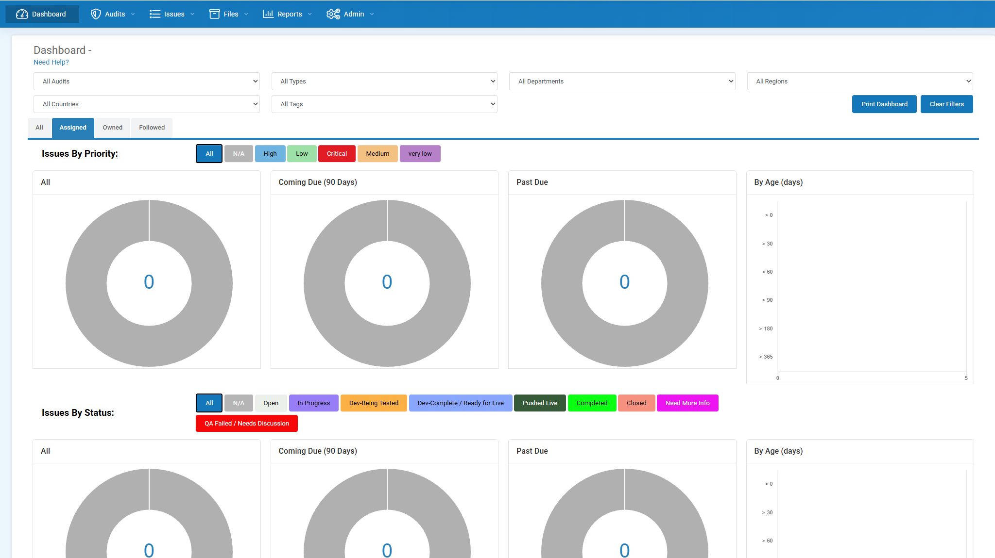Filter by Closed status
Viewport: 995px width, 558px height.
(636, 403)
